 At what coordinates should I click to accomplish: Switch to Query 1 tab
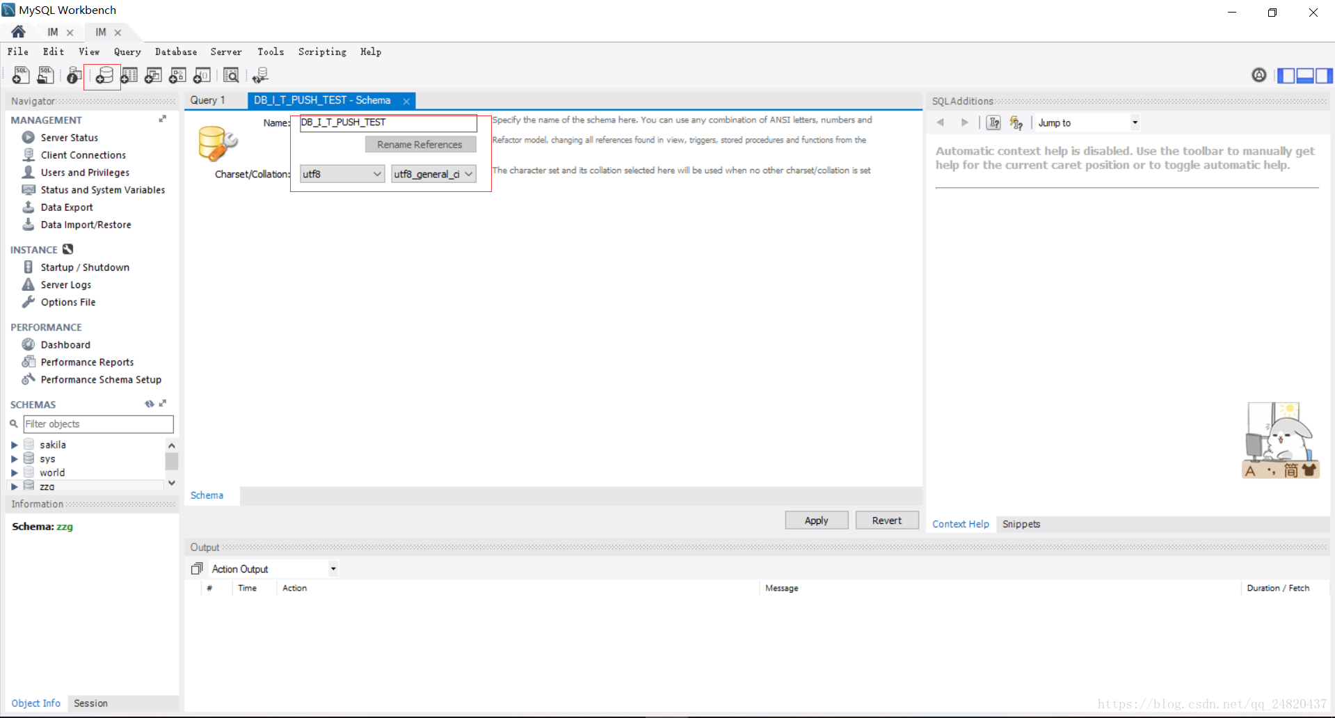click(207, 100)
